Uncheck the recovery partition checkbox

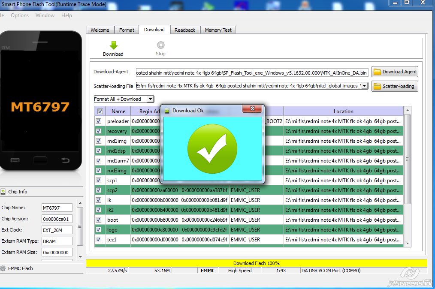pos(99,131)
